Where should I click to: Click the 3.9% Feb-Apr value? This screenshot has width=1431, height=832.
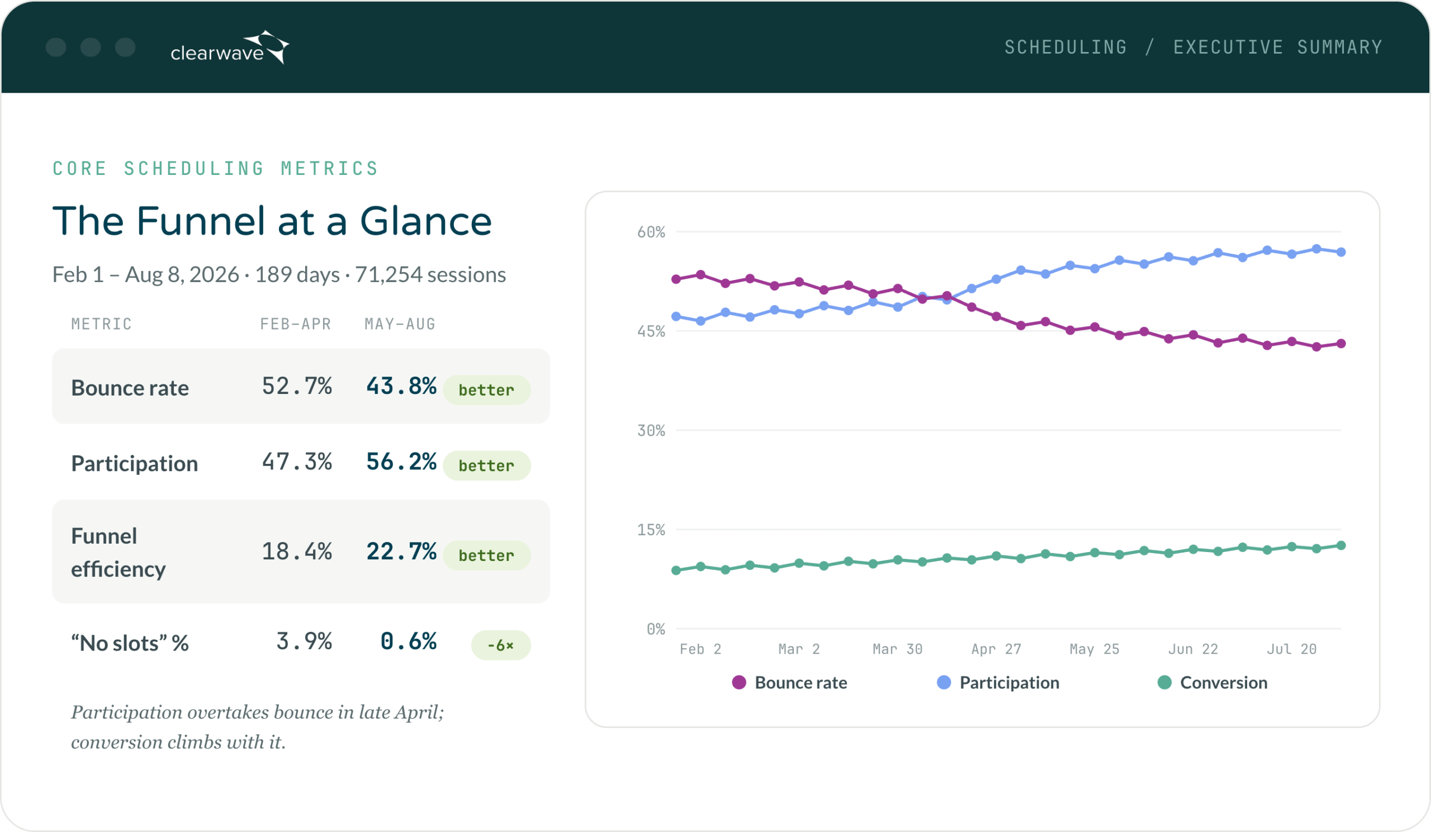[x=305, y=641]
